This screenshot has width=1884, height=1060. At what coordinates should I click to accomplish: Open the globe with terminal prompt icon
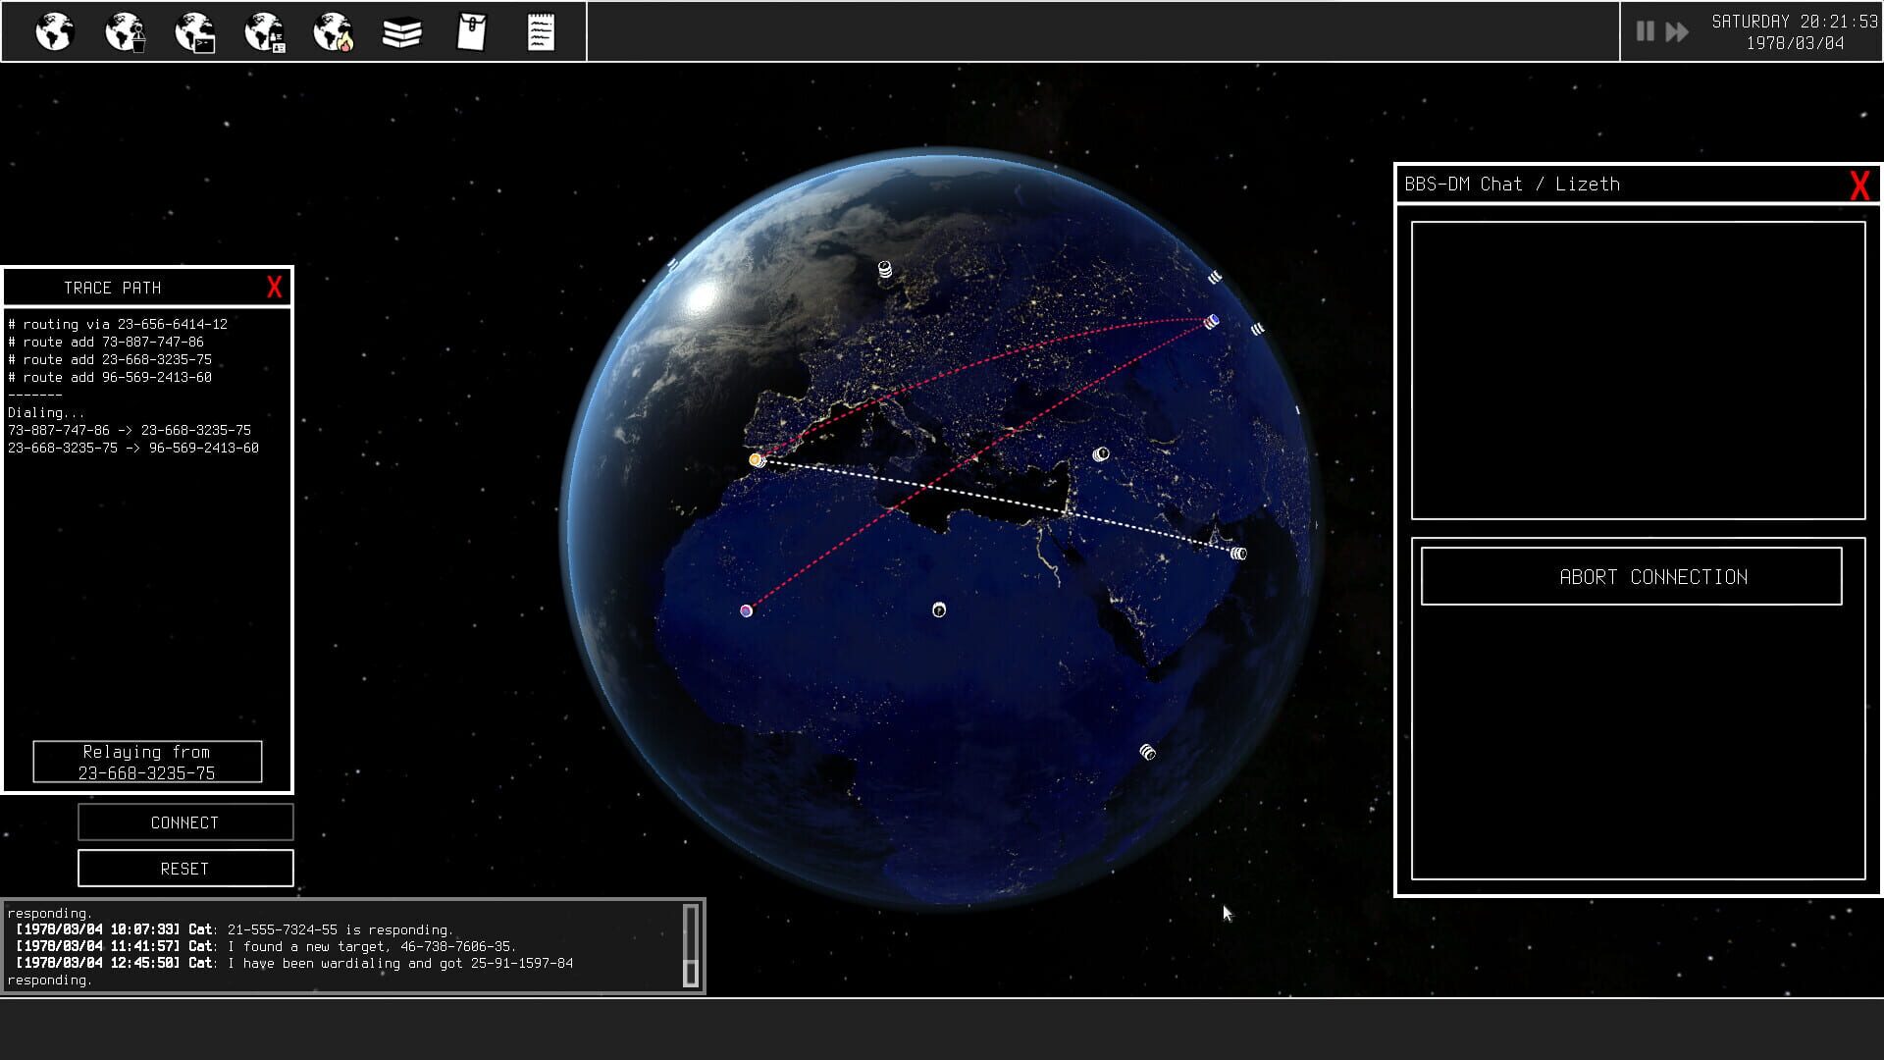point(194,32)
